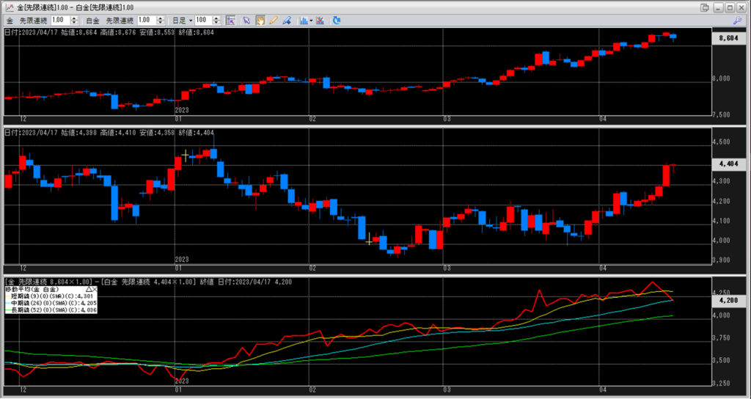Open the indicator list dropdown arrow

click(x=311, y=21)
